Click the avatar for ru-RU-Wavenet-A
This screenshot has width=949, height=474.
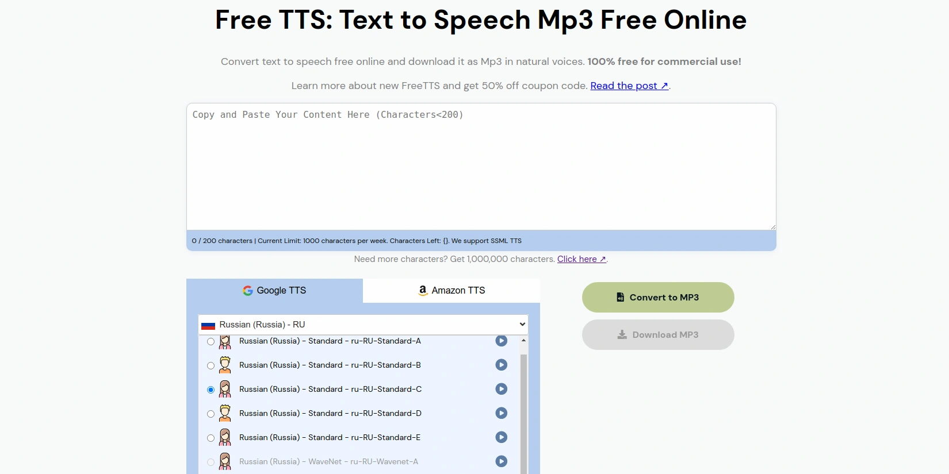point(225,461)
